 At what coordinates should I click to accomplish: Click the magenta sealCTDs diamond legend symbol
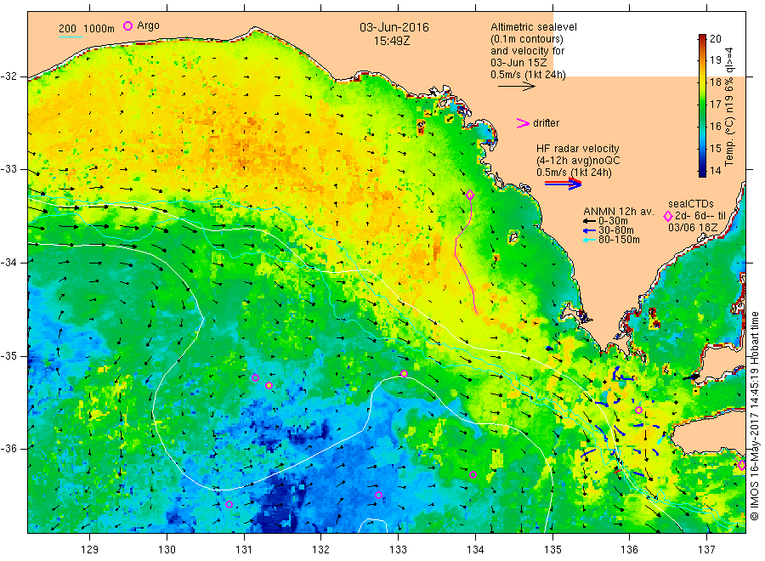coord(668,216)
